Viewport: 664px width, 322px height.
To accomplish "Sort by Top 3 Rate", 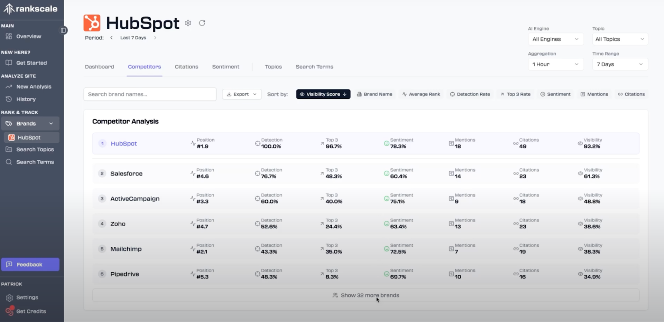I will click(x=515, y=94).
